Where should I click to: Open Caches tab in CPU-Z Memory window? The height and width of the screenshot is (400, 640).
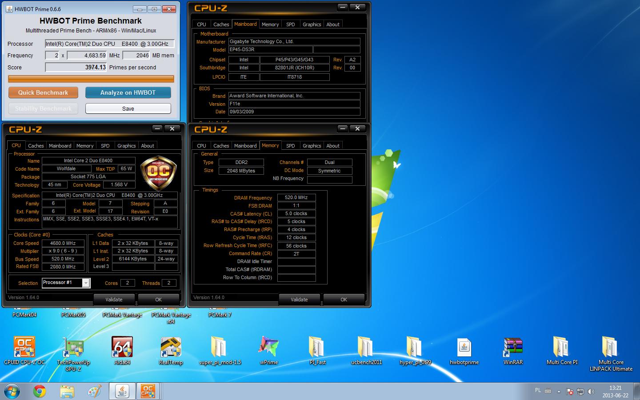pyautogui.click(x=221, y=146)
